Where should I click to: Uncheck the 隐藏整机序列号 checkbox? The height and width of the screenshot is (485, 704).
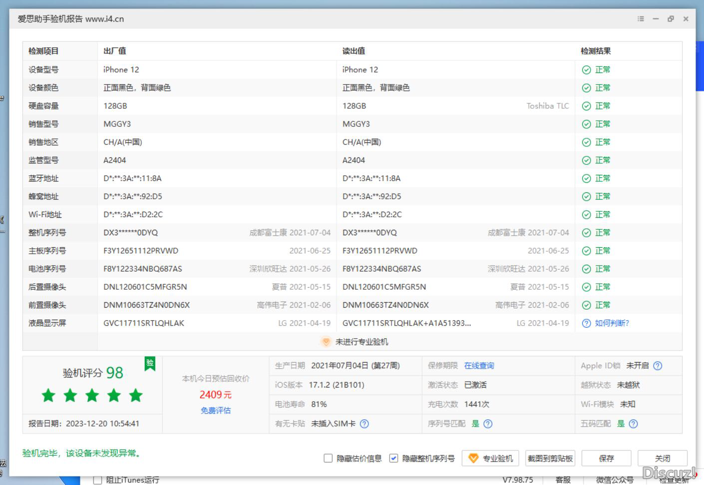393,458
